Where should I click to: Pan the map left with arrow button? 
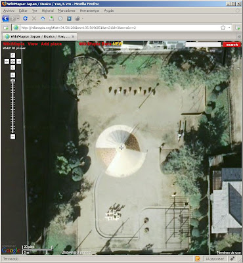pyautogui.click(x=7, y=62)
